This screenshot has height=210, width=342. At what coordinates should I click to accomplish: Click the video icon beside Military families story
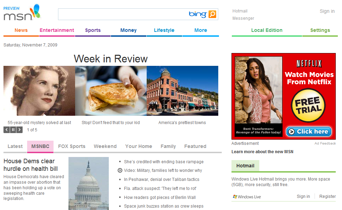pyautogui.click(x=120, y=170)
